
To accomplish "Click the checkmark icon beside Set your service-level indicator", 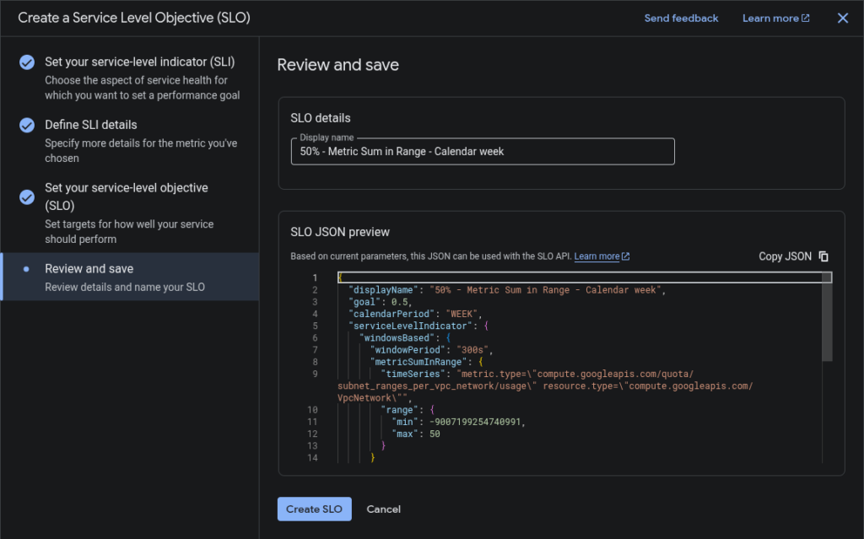I will 27,62.
